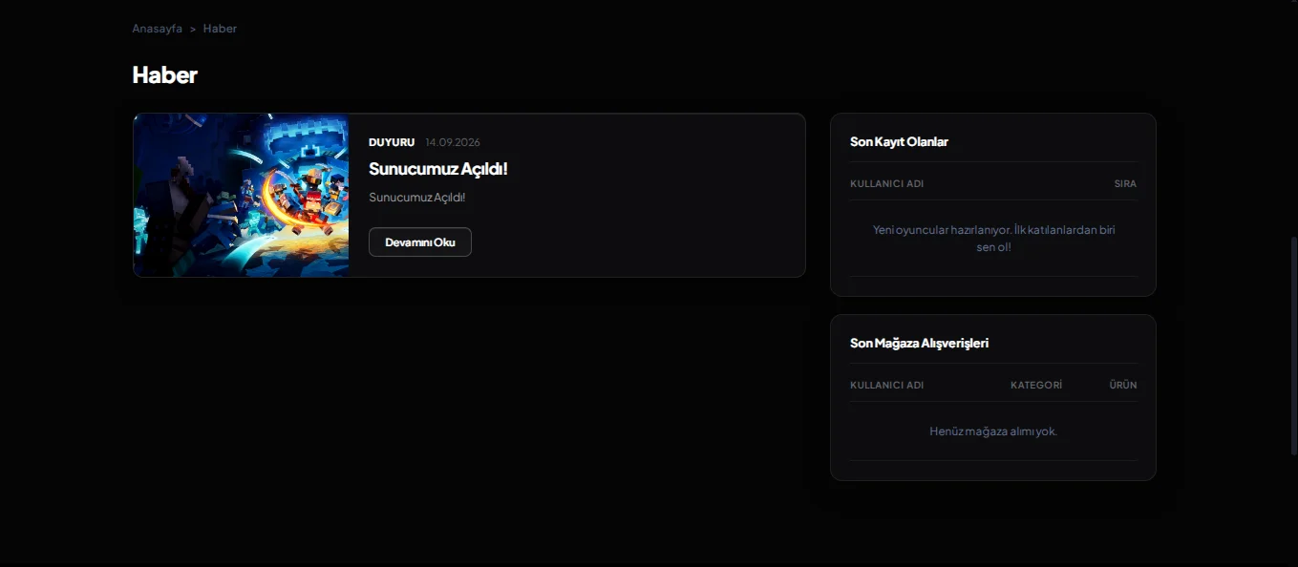Click the Son Kayıt Olanlar panel title
The height and width of the screenshot is (567, 1298).
tap(899, 141)
